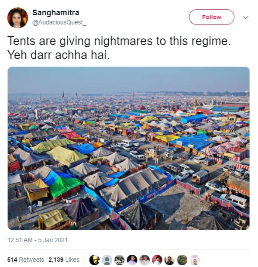
Task: Open Sanghamitra's profile picture
Action: (x=17, y=18)
